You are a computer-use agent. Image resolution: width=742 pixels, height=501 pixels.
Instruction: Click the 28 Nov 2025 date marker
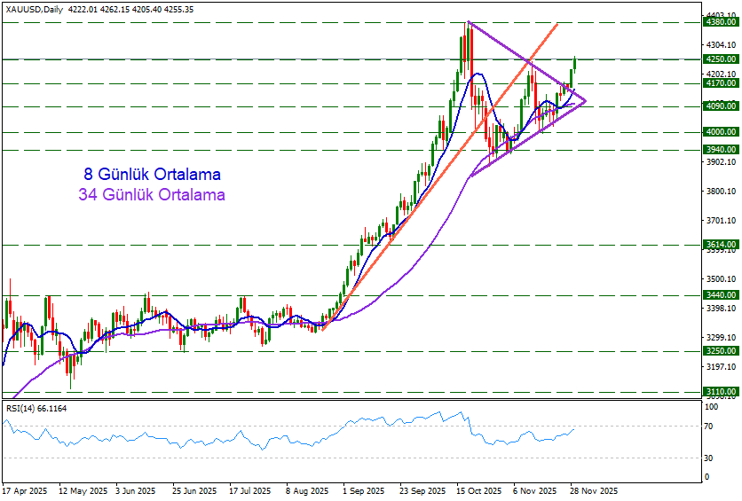pyautogui.click(x=596, y=489)
